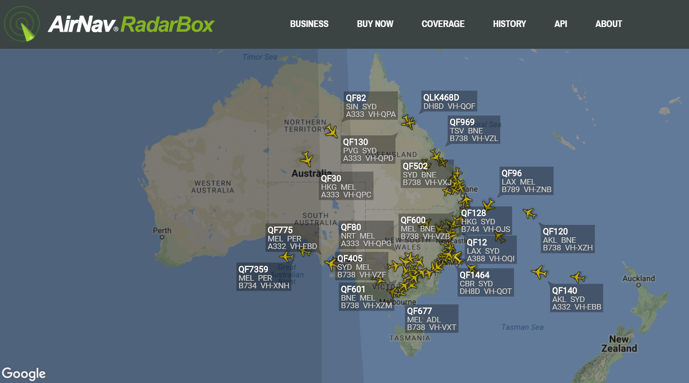The width and height of the screenshot is (689, 383).
Task: Open the QF775 MEL PER flight label
Action: (x=293, y=238)
